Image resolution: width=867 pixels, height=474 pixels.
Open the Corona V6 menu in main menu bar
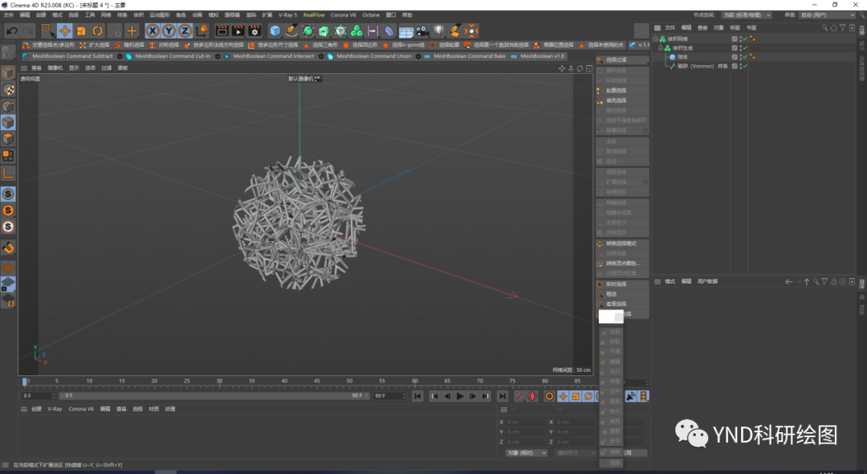point(344,15)
